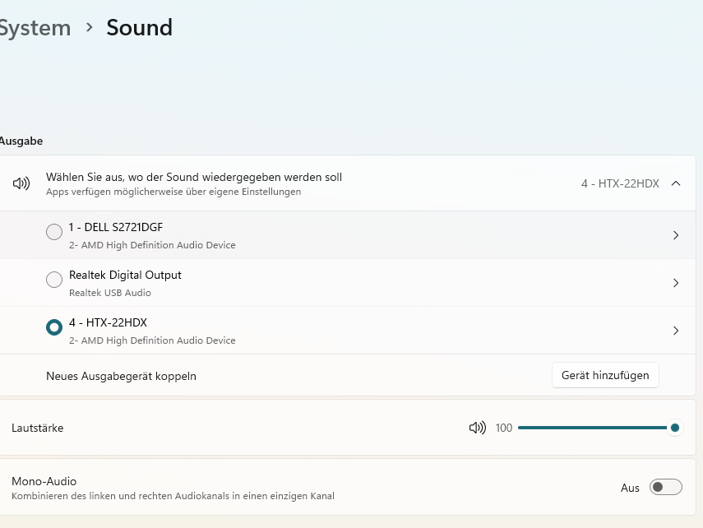Image resolution: width=703 pixels, height=528 pixels.
Task: Click the Ausgabe section heading
Action: pos(21,141)
